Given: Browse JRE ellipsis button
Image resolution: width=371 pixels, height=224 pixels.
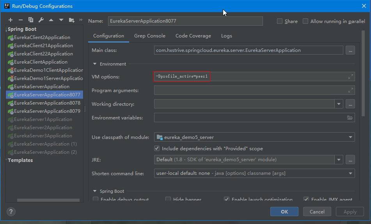Looking at the screenshot, I should pos(350,160).
